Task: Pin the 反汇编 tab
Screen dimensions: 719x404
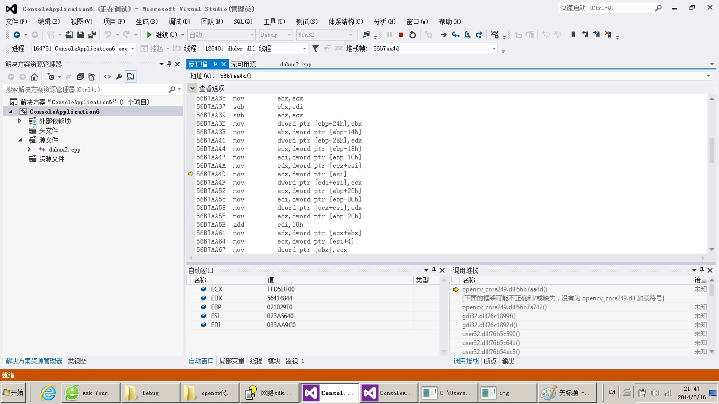Action: (x=215, y=64)
